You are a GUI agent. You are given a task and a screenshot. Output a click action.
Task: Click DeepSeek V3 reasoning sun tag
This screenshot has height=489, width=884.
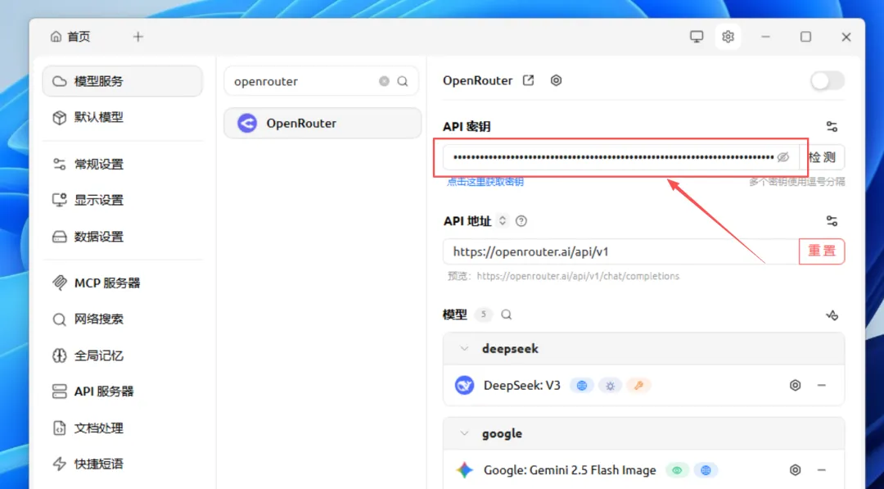point(610,386)
